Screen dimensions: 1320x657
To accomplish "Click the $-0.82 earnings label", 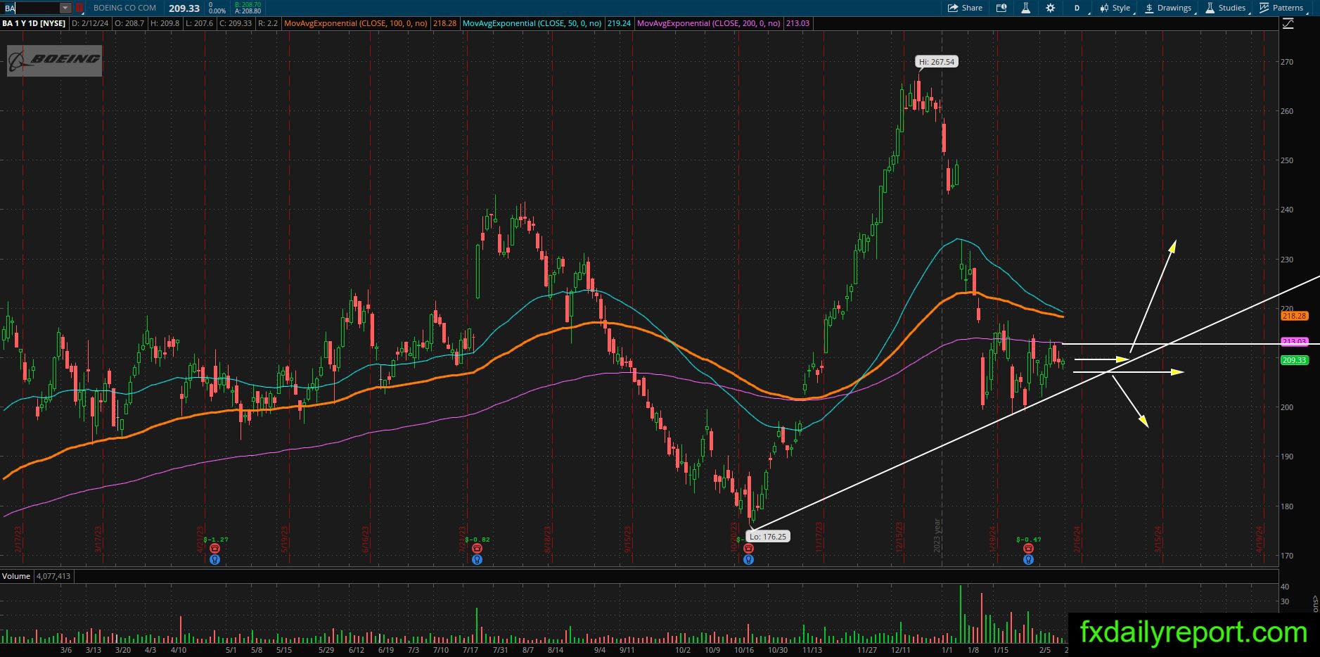I will point(478,540).
